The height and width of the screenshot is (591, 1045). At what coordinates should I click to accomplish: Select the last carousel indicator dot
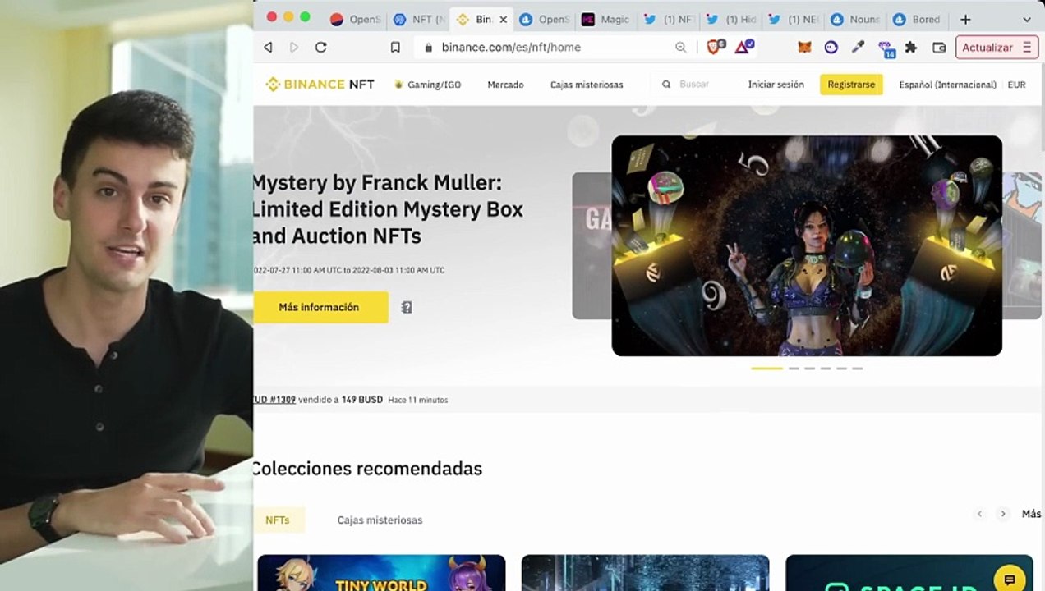pyautogui.click(x=858, y=369)
